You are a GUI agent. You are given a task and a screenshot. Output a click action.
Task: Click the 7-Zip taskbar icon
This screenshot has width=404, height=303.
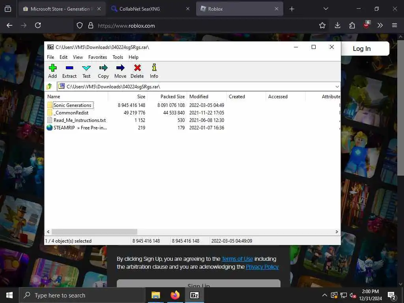194,295
